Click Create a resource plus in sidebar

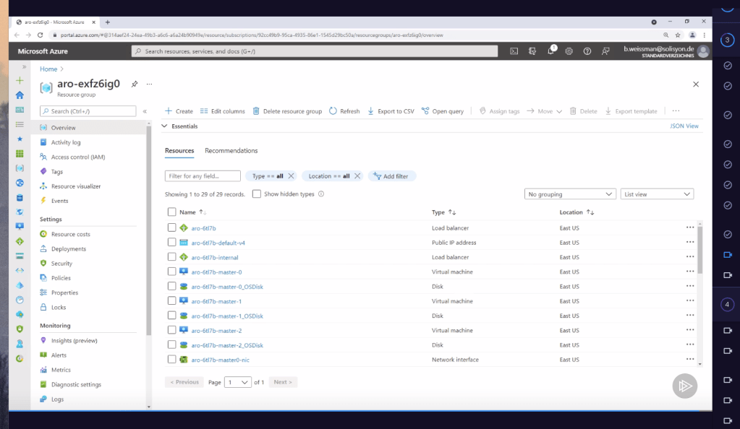(x=20, y=81)
